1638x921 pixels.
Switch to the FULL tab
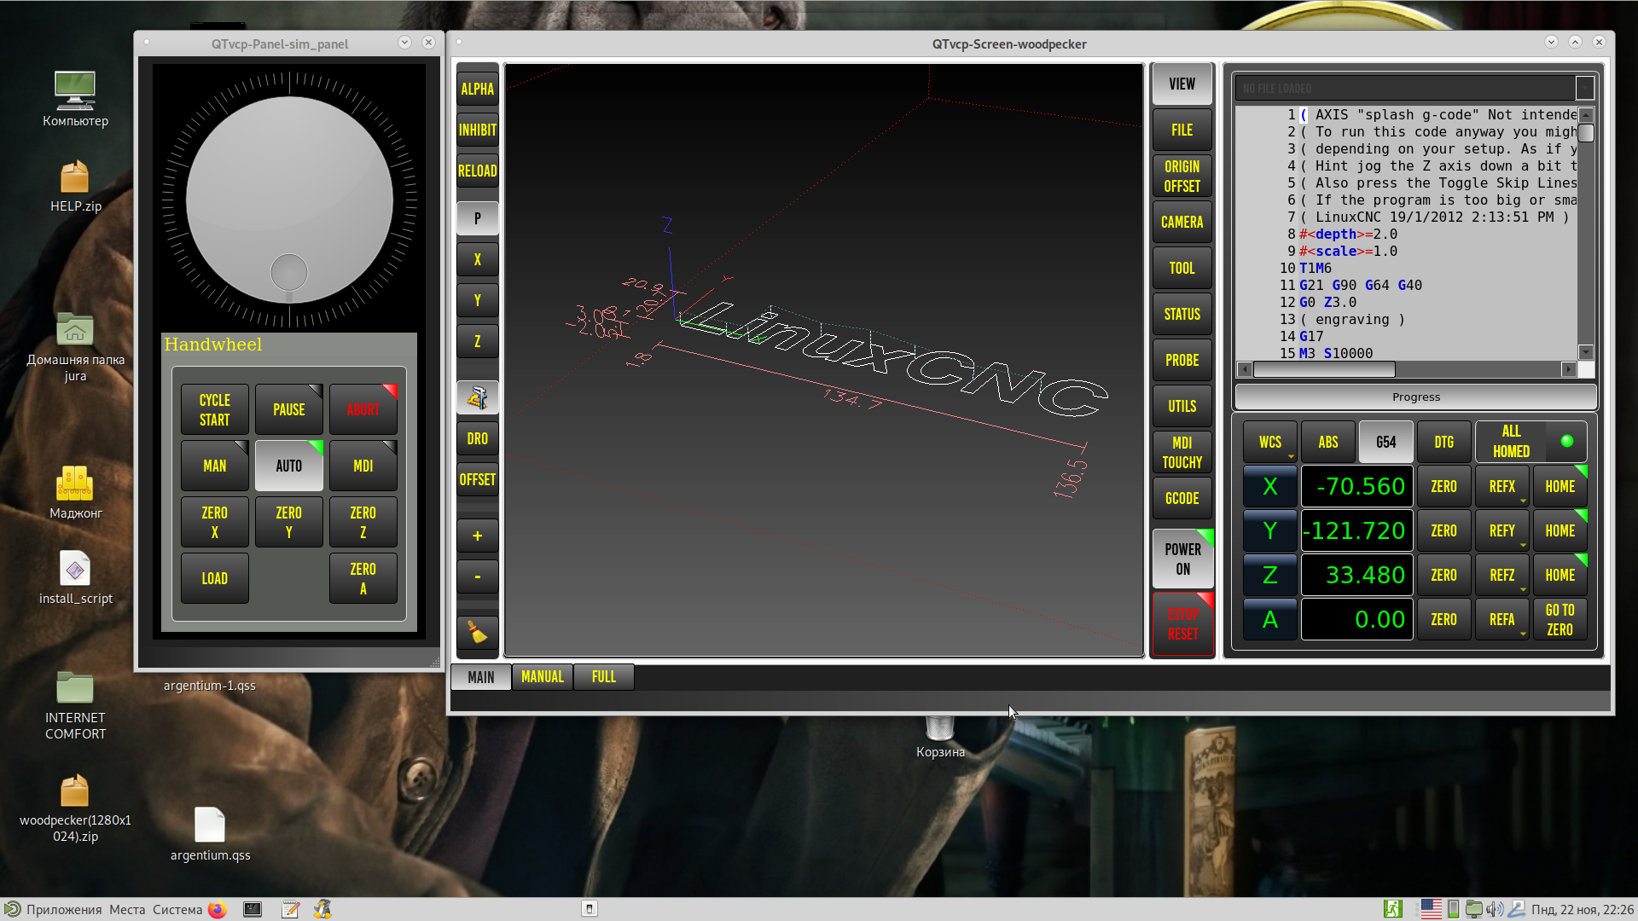pos(603,677)
